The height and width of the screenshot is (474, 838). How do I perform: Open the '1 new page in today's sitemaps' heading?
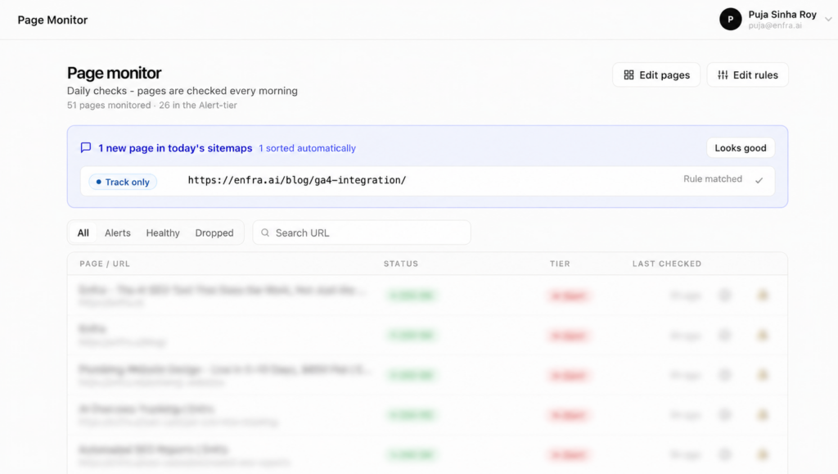[x=175, y=148]
